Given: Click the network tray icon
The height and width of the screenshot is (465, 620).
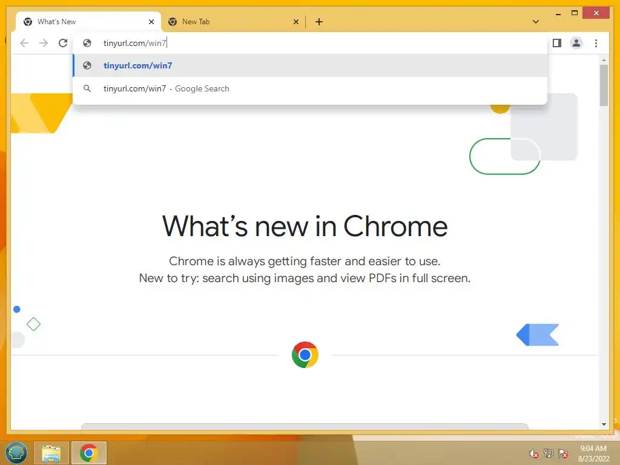Looking at the screenshot, I should click(x=549, y=453).
